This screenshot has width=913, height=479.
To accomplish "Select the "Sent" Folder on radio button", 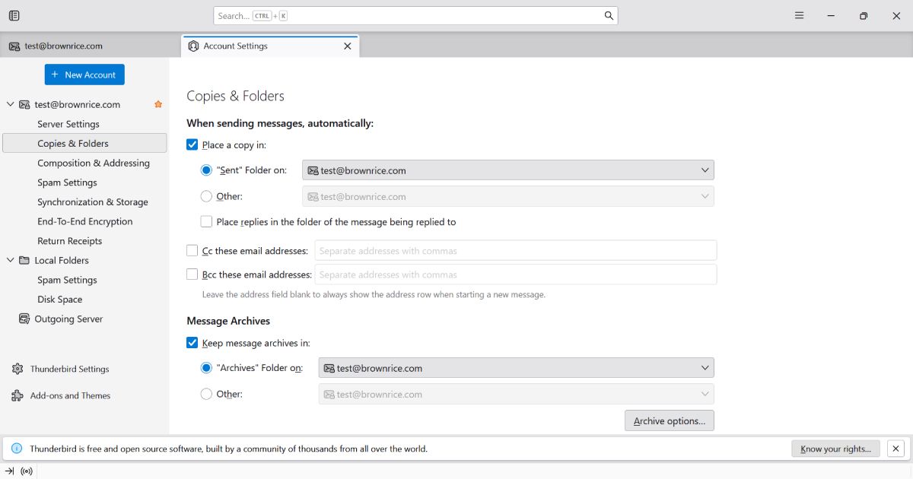I will [206, 170].
